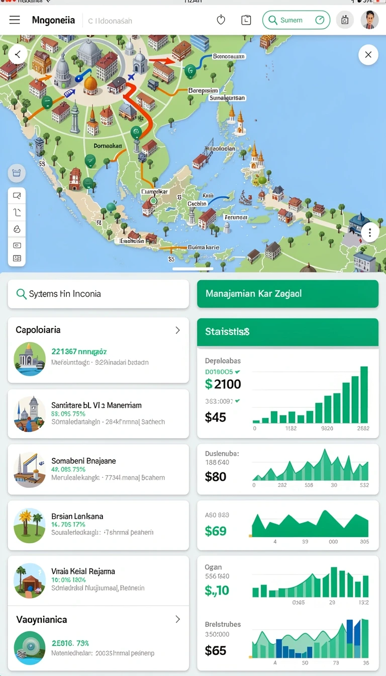The height and width of the screenshot is (676, 386).
Task: Click the Santitare clock tower thumbnail
Action: [x=30, y=414]
